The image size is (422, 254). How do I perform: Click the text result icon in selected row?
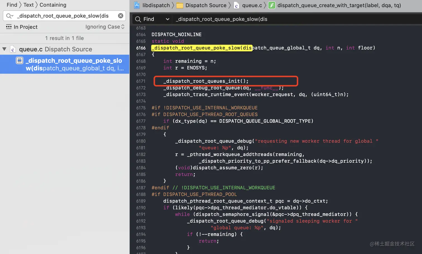20,60
